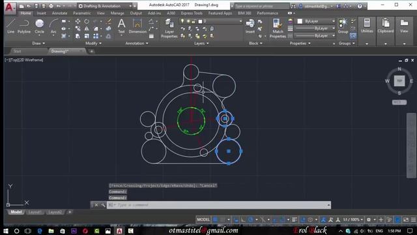Open the ByLayer lineweight dropdown

[x=315, y=28]
